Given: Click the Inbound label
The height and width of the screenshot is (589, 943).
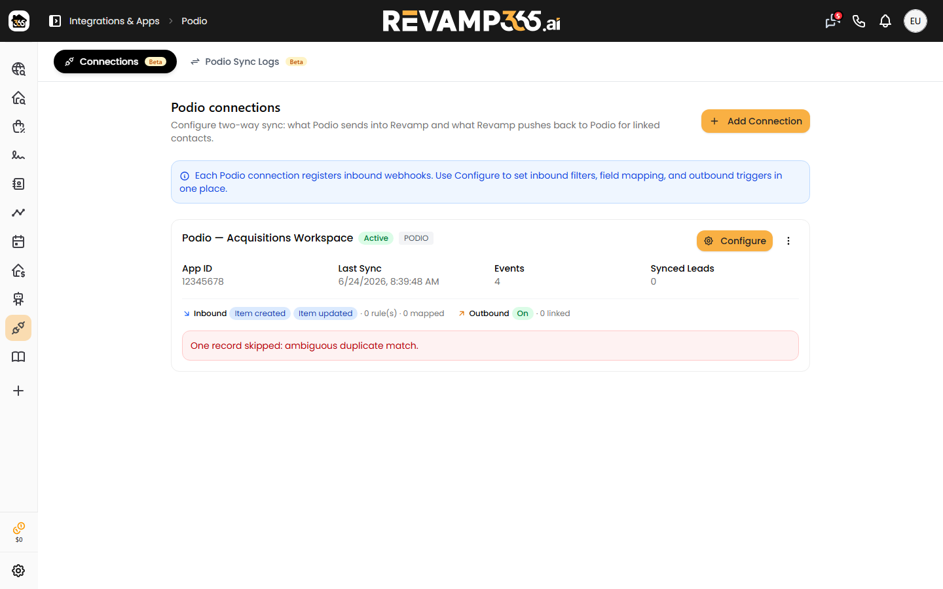Looking at the screenshot, I should click(210, 313).
